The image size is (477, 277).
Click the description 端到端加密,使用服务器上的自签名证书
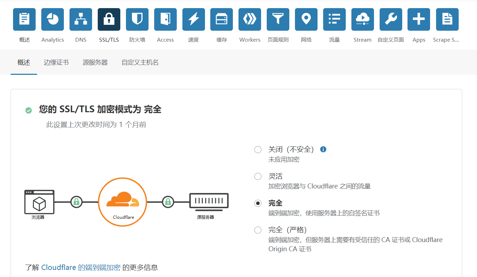(324, 213)
